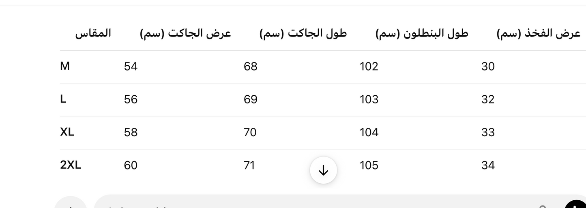Click the round button left of the message box
586x208 pixels.
70,204
